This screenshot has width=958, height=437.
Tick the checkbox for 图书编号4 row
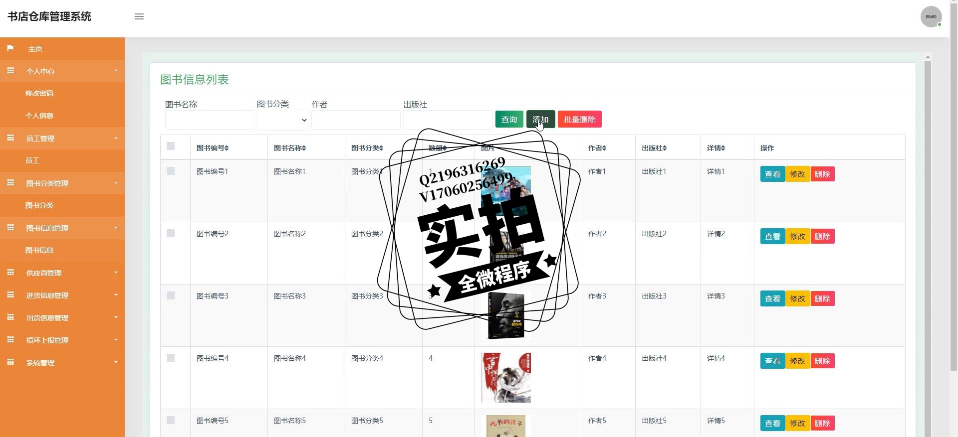coord(171,358)
